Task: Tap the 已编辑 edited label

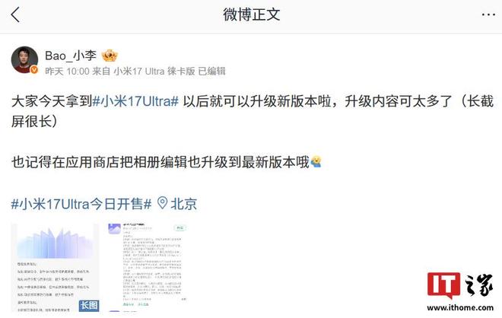Action: pyautogui.click(x=211, y=71)
